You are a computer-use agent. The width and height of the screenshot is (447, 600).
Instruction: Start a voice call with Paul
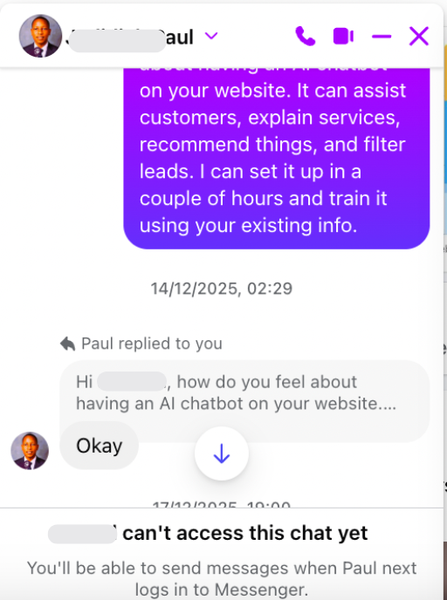point(306,37)
